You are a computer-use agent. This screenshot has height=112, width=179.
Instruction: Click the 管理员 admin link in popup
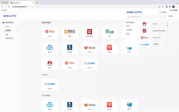pyautogui.click(x=163, y=12)
